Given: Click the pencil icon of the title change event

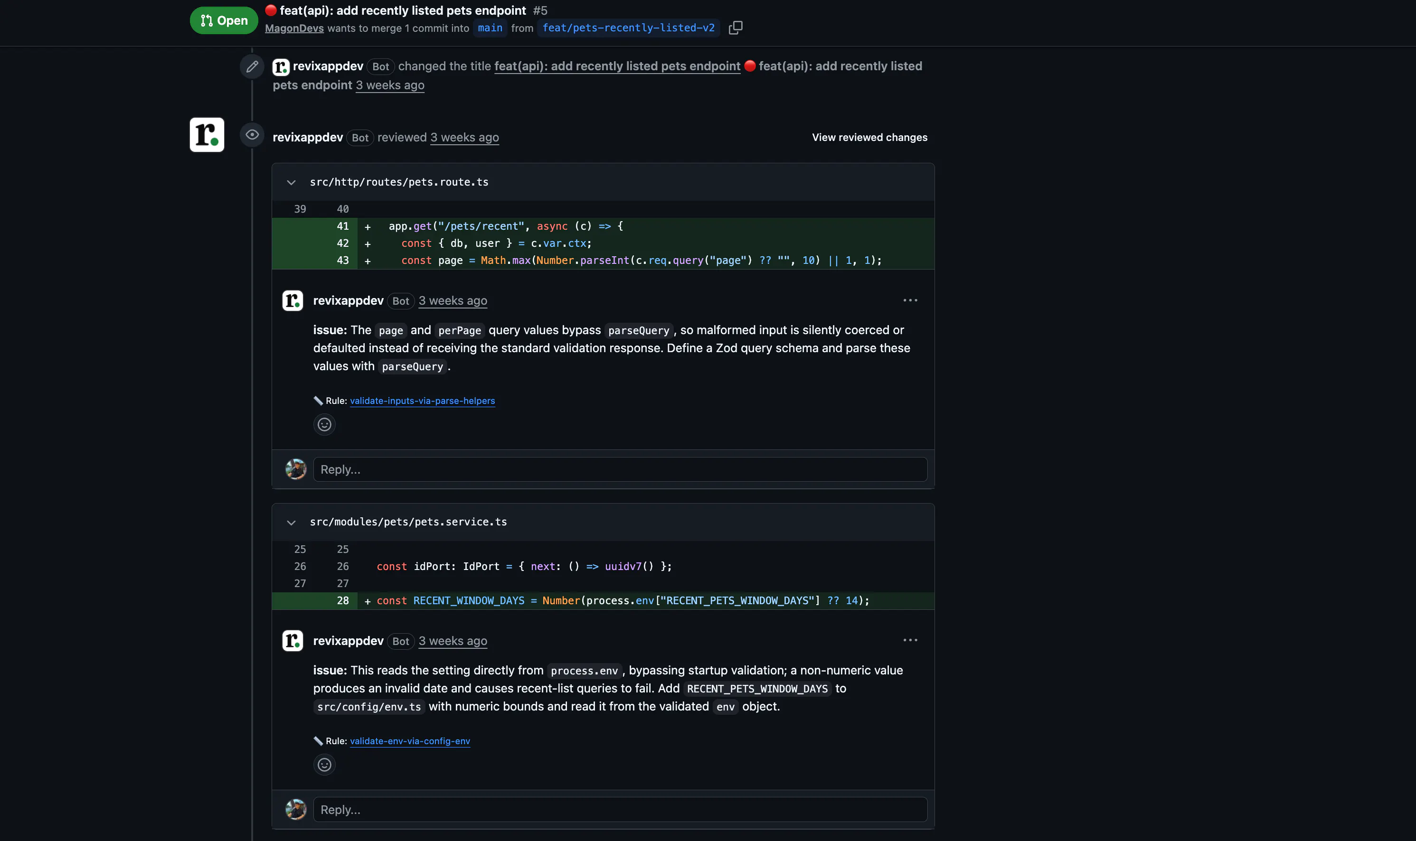Looking at the screenshot, I should 252,66.
